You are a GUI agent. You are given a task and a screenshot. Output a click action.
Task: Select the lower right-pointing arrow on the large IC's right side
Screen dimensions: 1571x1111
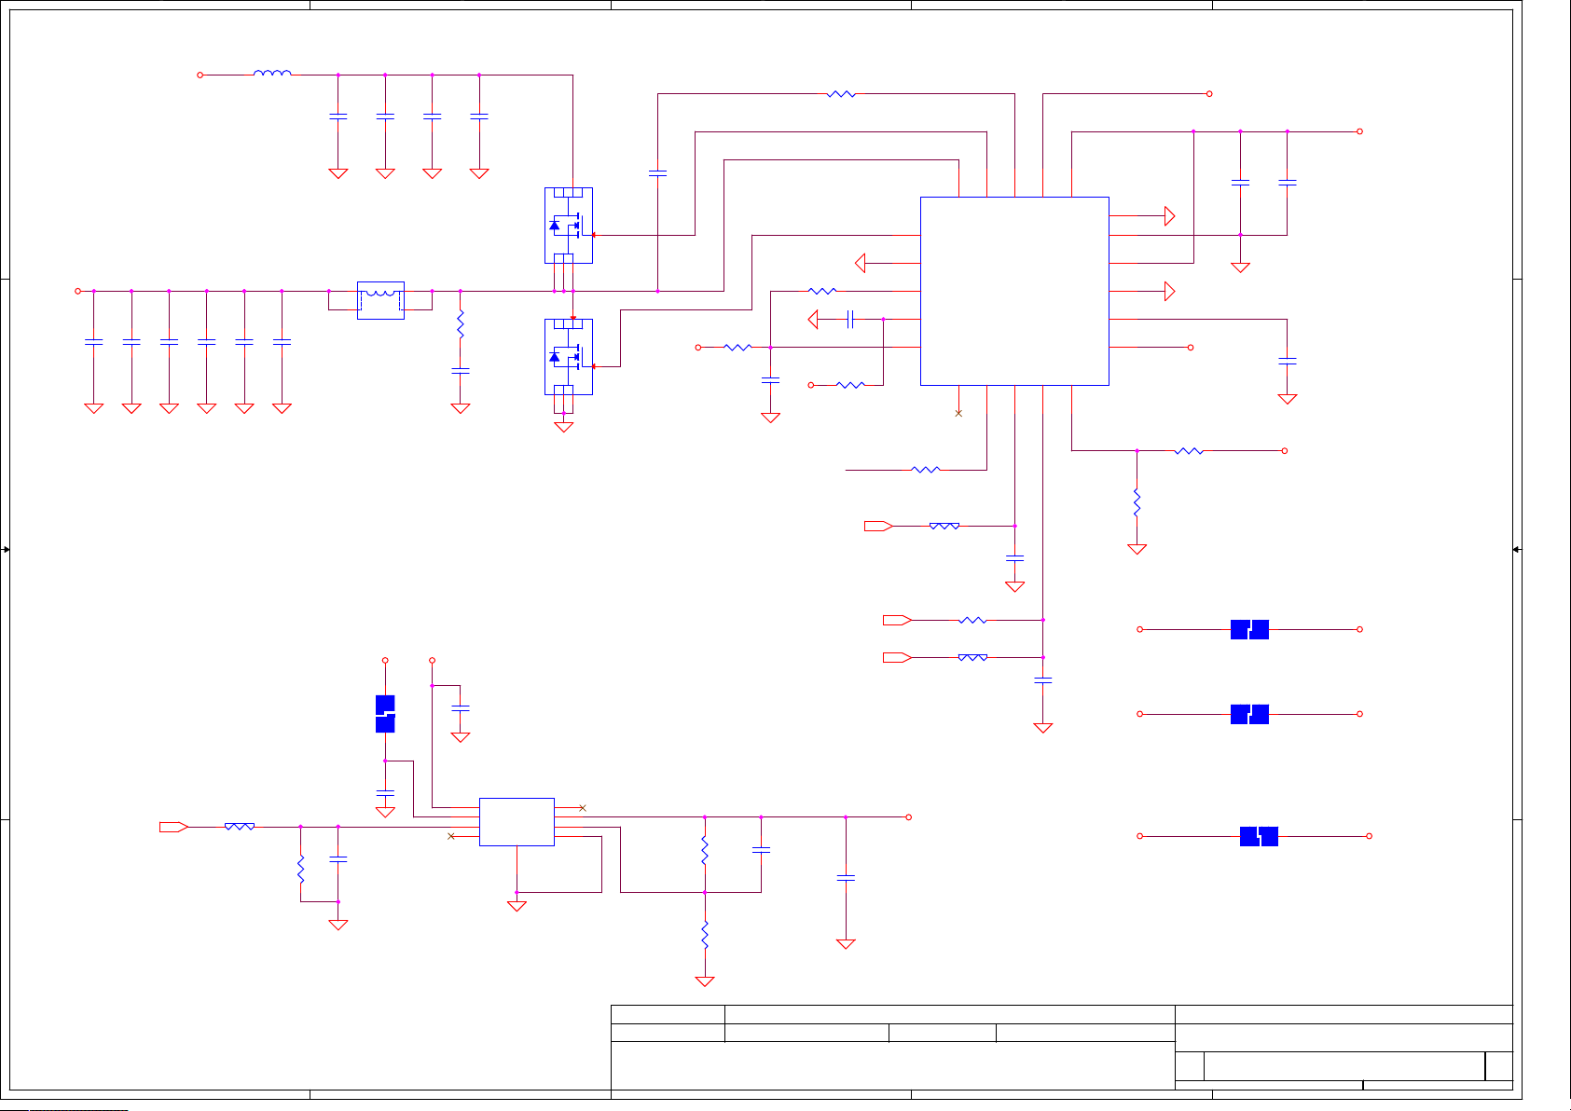[1170, 292]
